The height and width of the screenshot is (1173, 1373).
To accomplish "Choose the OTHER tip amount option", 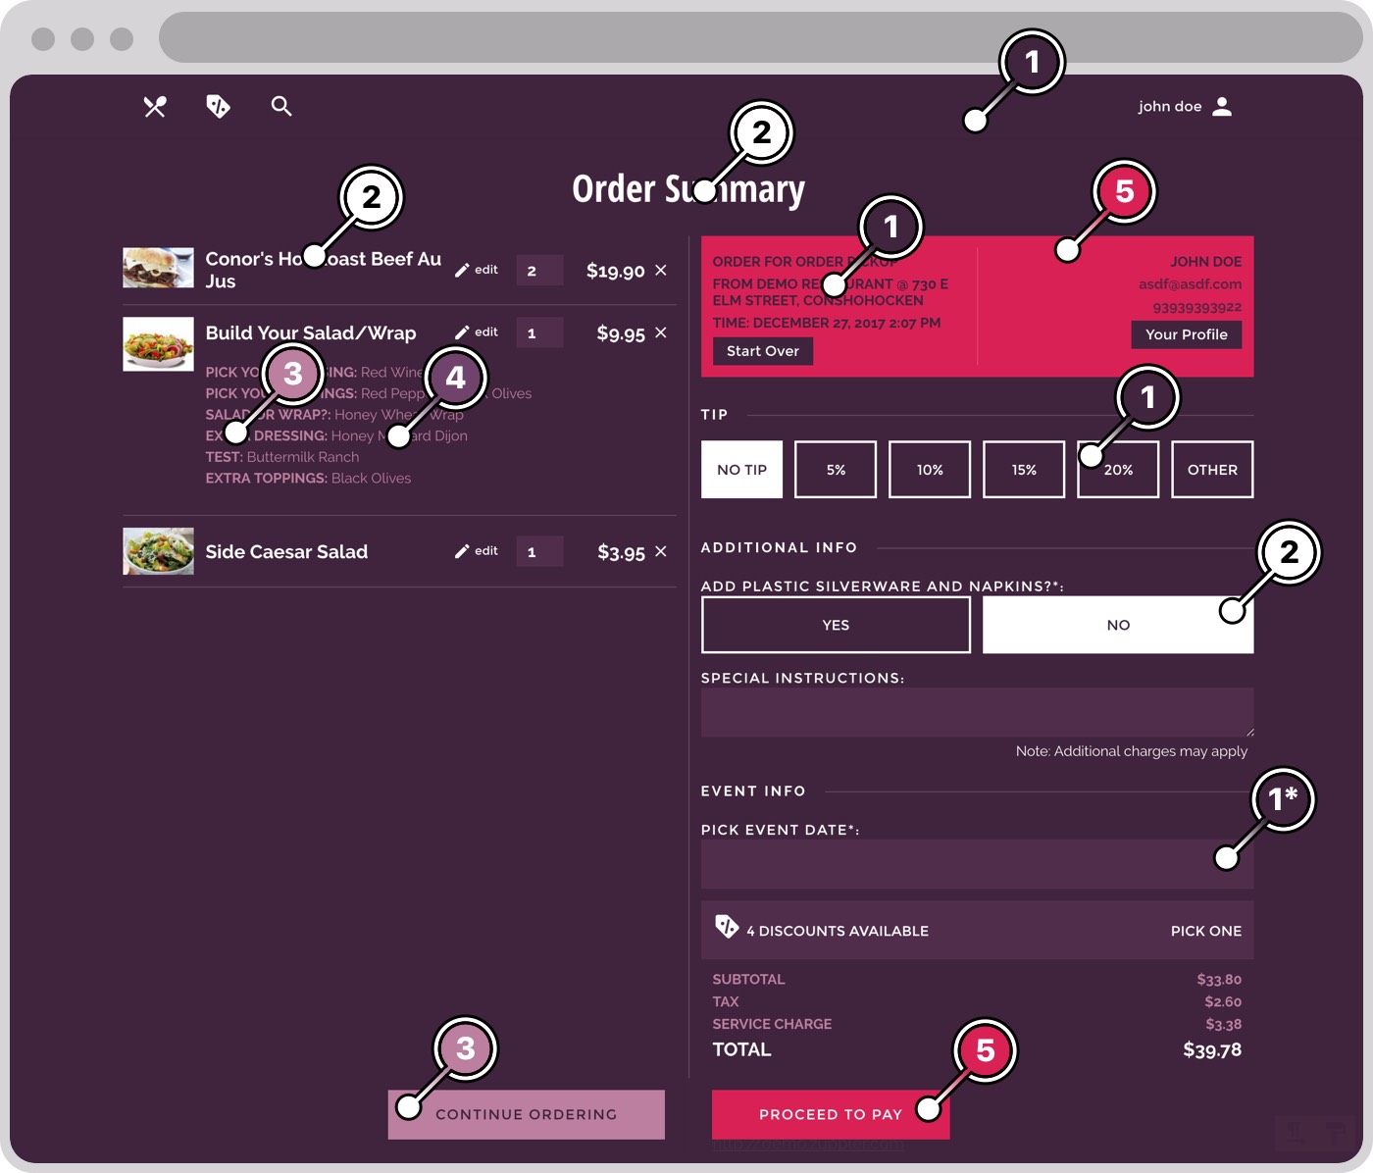I will [1212, 470].
